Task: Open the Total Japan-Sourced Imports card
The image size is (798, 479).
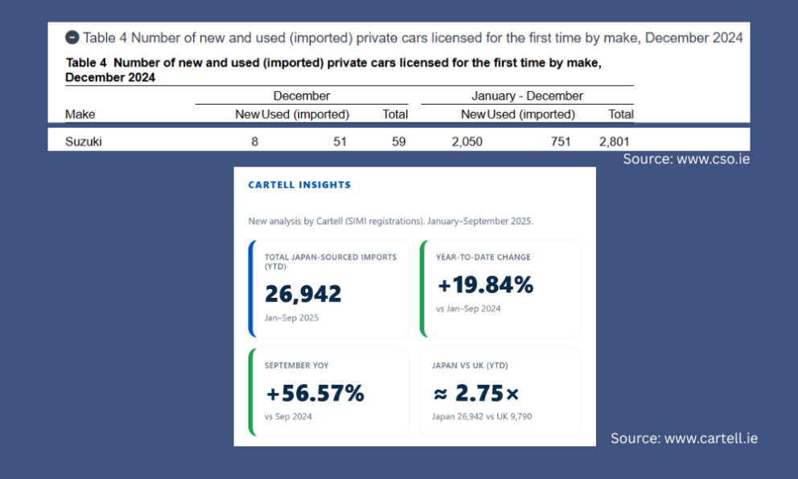Action: [x=329, y=289]
